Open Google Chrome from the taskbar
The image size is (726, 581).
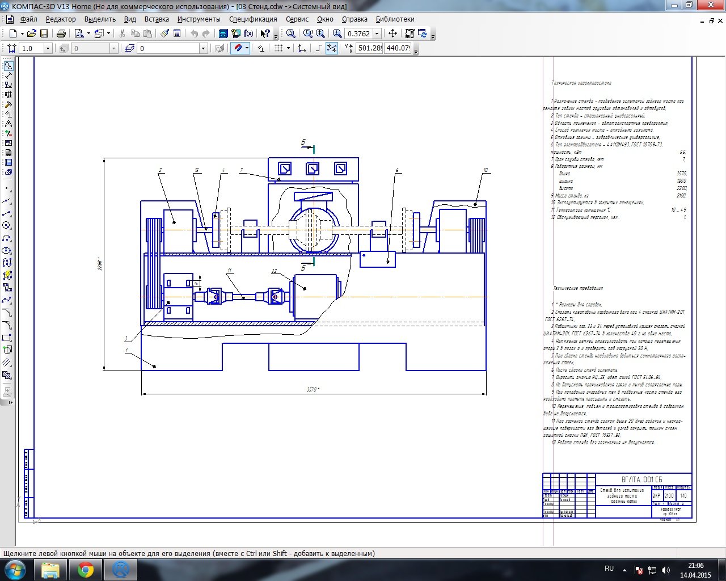[x=86, y=569]
